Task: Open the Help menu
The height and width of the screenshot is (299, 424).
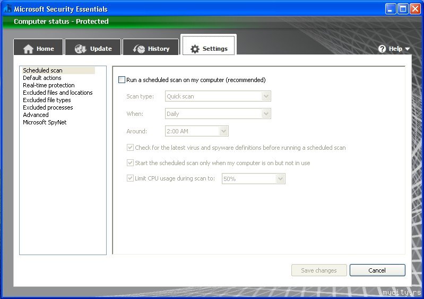Action: click(x=394, y=49)
